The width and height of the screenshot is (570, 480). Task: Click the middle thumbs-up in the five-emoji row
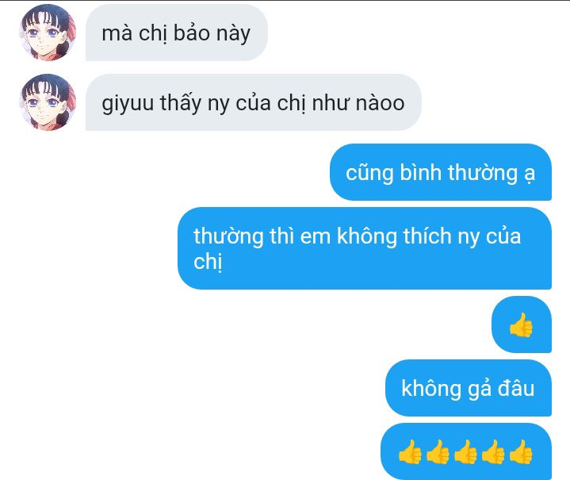pyautogui.click(x=465, y=452)
